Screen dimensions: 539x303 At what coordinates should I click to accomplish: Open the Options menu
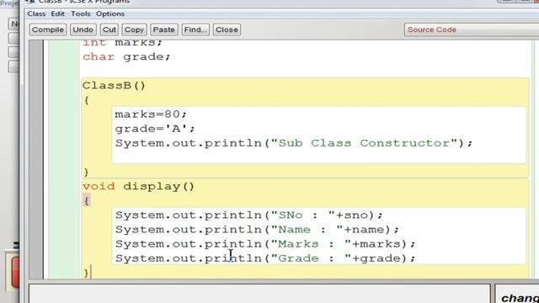pyautogui.click(x=110, y=13)
